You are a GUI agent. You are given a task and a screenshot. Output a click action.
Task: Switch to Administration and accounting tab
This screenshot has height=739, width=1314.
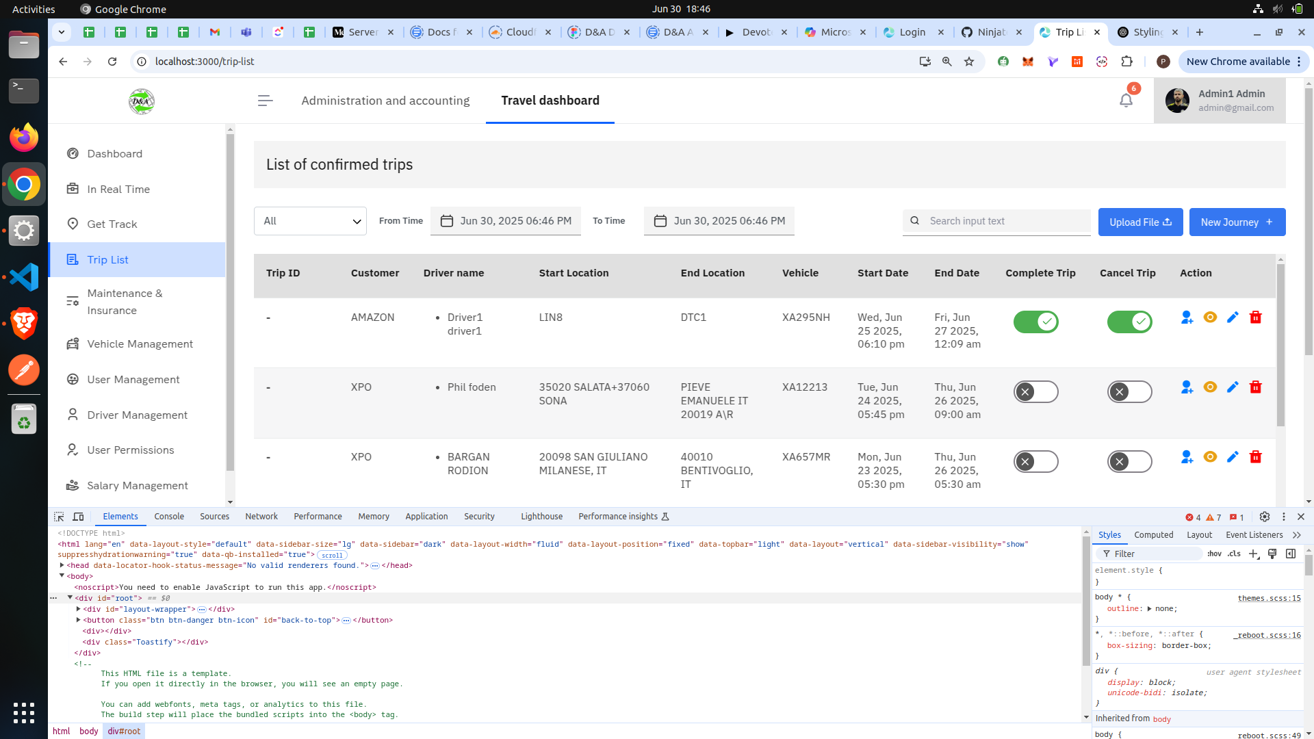pos(385,101)
